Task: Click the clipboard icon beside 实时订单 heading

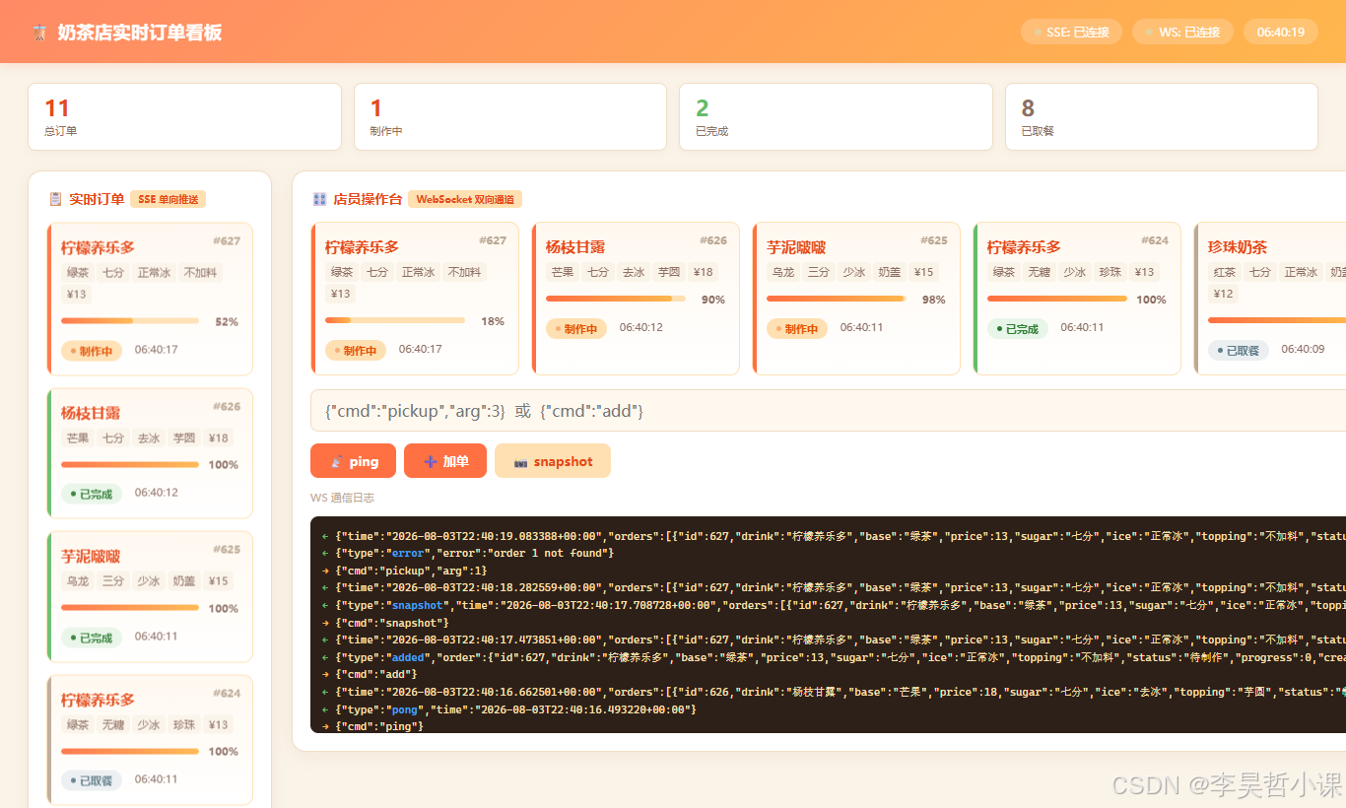Action: (x=55, y=199)
